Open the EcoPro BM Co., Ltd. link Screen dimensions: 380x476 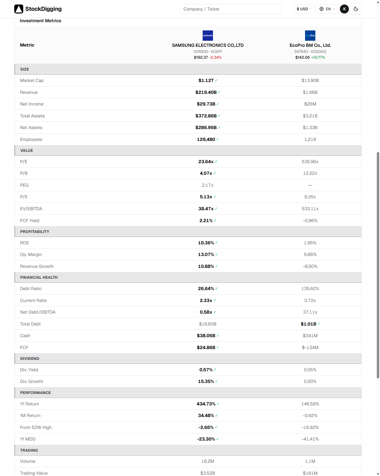tap(310, 45)
